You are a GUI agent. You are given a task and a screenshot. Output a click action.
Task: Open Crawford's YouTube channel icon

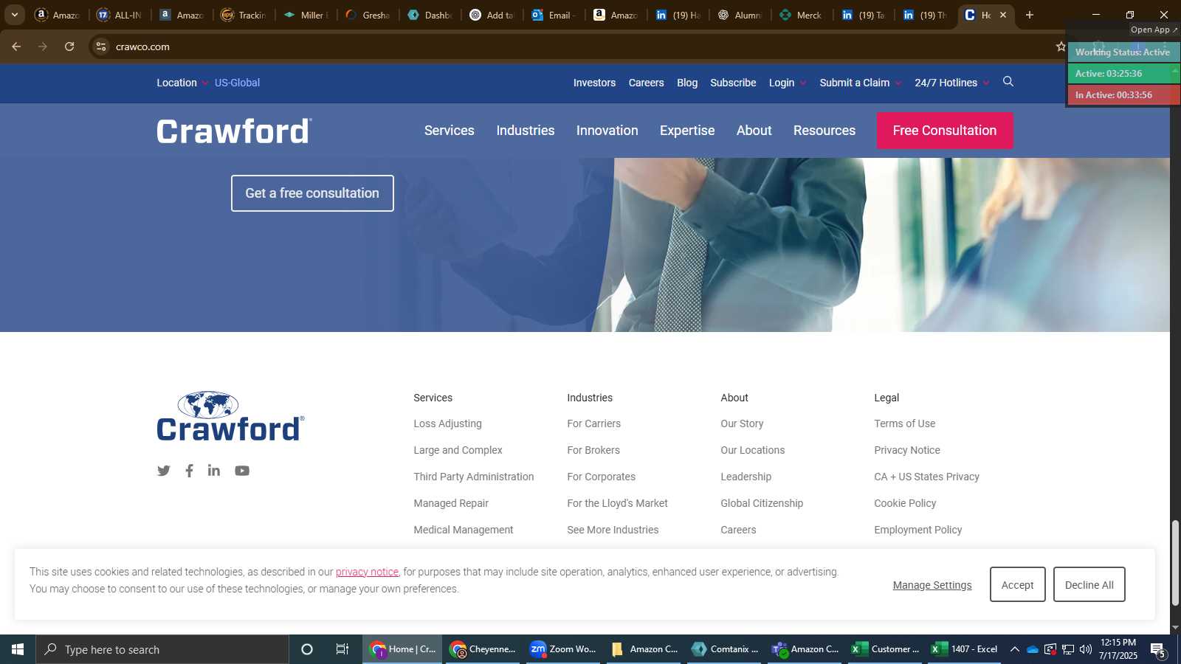coord(242,471)
